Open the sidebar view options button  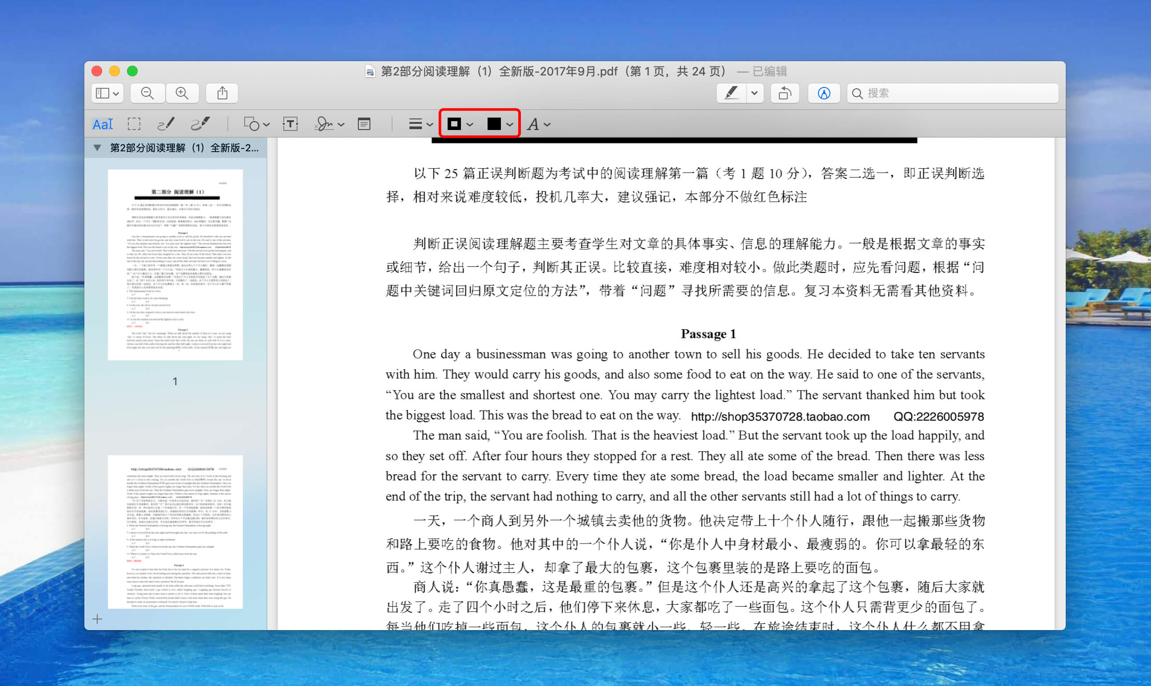tap(107, 93)
